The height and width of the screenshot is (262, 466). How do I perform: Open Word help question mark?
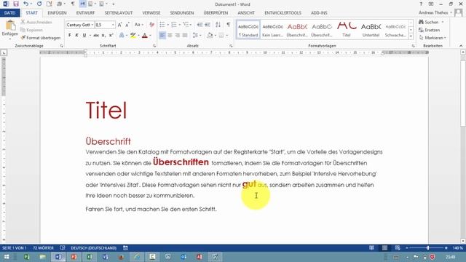pyautogui.click(x=421, y=4)
